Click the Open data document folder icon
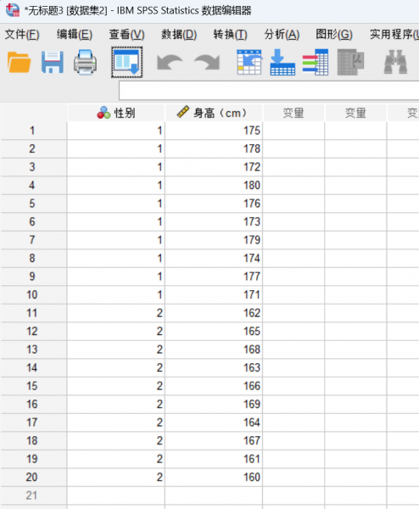419x509 pixels. point(20,62)
